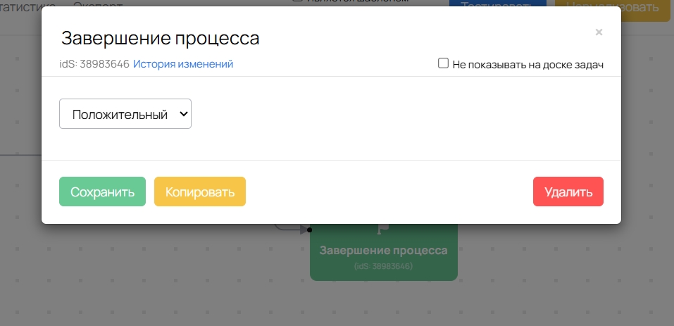Click the idS label on the green node

(x=383, y=267)
